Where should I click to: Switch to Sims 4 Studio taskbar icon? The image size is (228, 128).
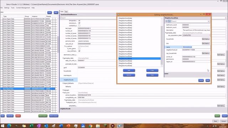click(120, 126)
